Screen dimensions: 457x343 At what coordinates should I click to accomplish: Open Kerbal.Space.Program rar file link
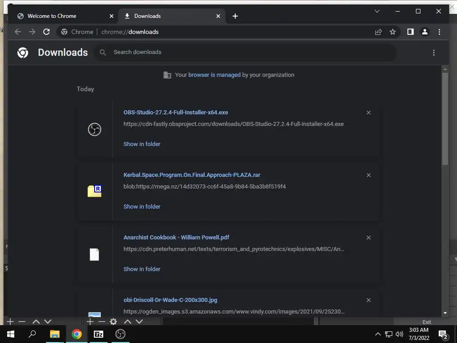coord(192,175)
